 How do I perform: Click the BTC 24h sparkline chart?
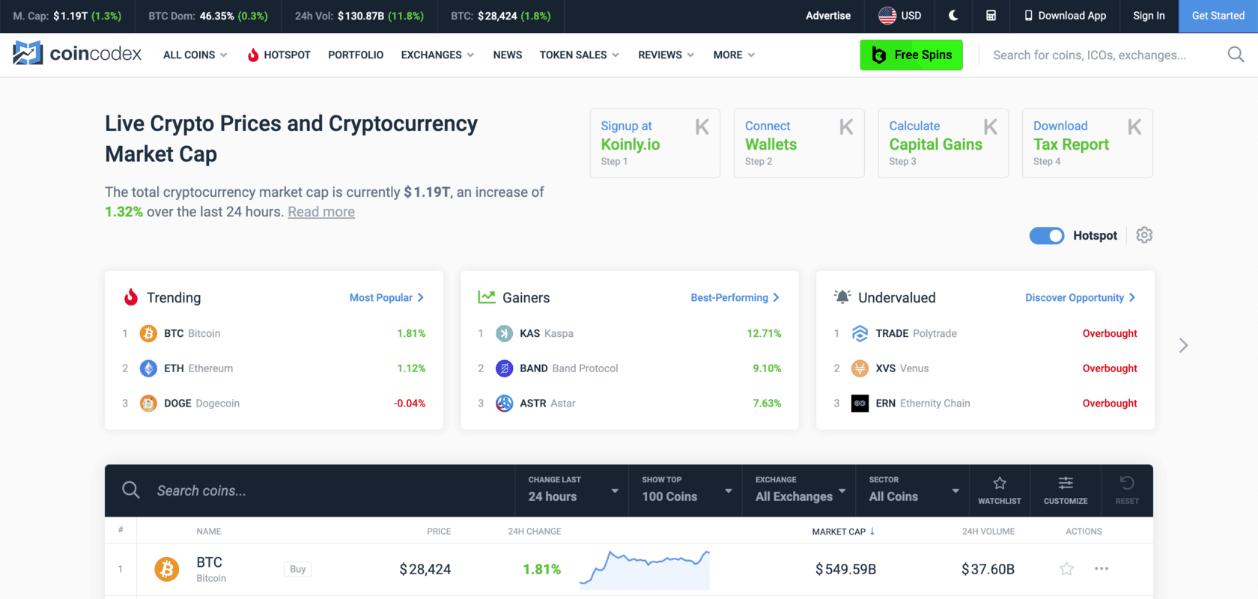pyautogui.click(x=645, y=569)
